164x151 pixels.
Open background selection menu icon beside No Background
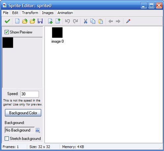(x=38, y=130)
